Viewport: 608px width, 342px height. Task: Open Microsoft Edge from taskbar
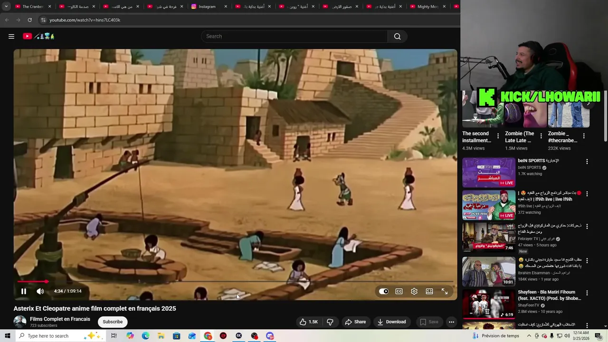tap(145, 336)
